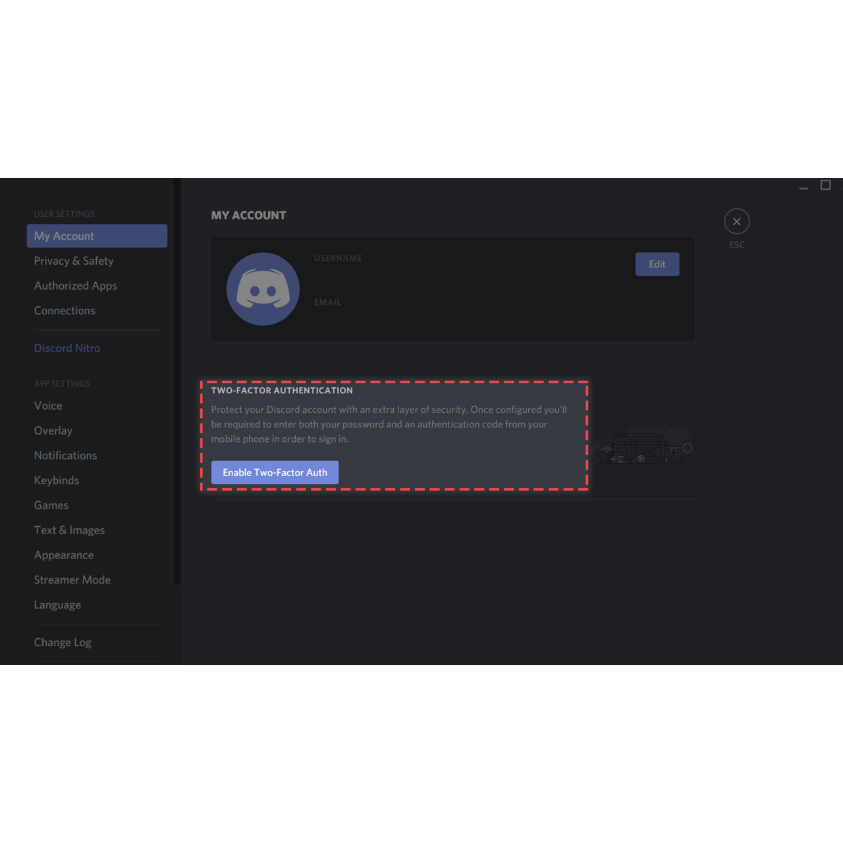Open the Games settings section
The image size is (843, 843).
tap(51, 505)
